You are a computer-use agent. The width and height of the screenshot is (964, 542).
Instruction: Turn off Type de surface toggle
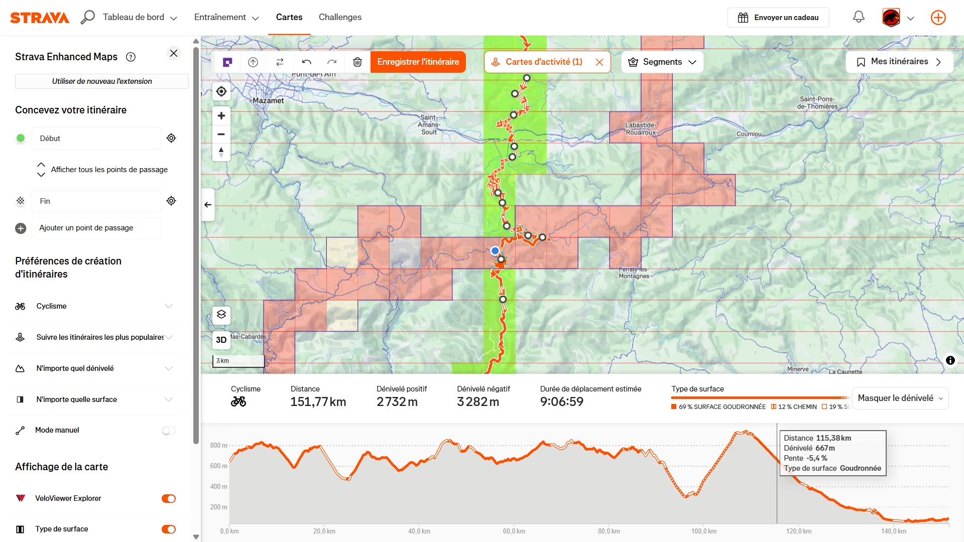169,529
